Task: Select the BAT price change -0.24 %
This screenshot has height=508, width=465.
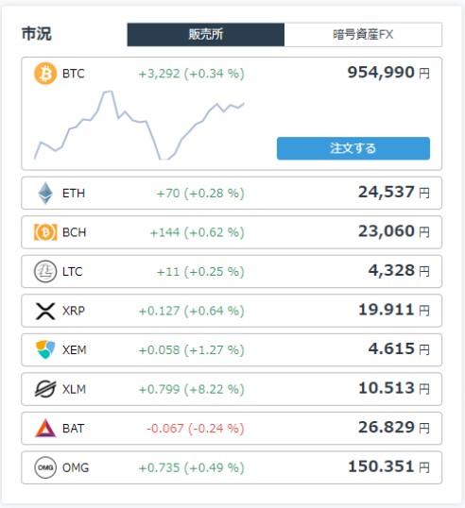Action: pyautogui.click(x=216, y=429)
